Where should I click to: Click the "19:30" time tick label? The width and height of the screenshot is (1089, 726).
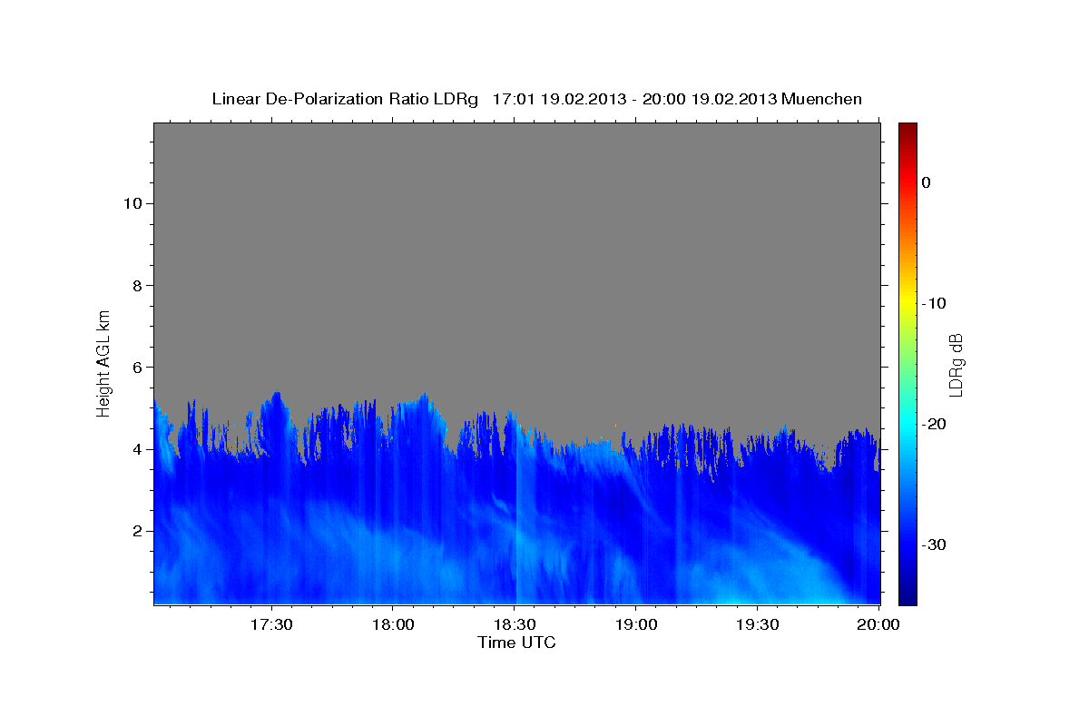pos(758,625)
